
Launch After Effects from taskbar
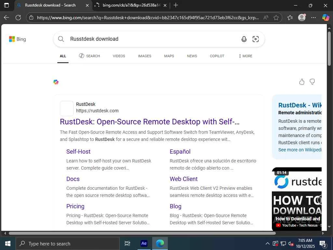(144, 243)
